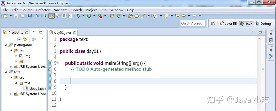Image resolution: width=276 pixels, height=111 pixels.
Task: Click the Back navigation yellow arrow
Action: (184, 16)
